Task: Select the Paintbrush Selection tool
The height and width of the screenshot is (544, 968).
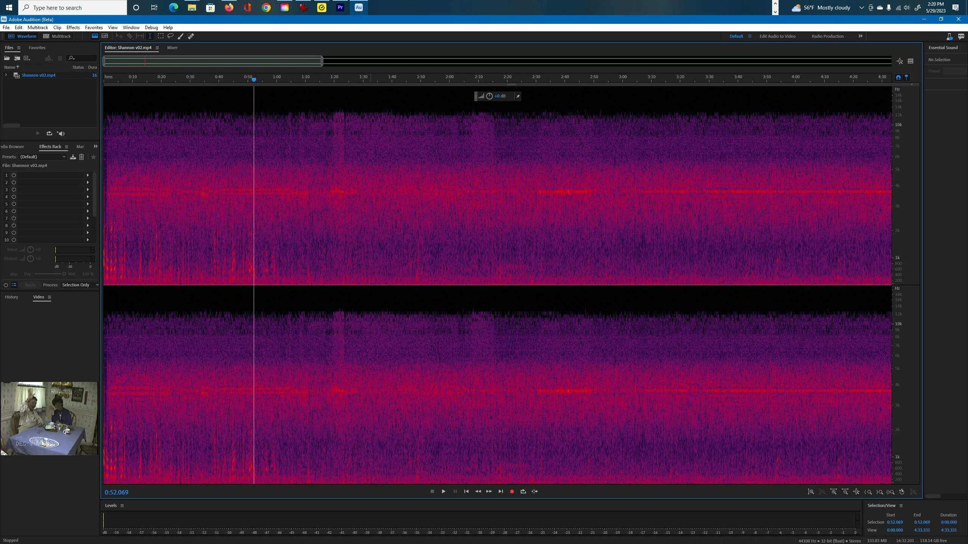Action: pyautogui.click(x=181, y=36)
